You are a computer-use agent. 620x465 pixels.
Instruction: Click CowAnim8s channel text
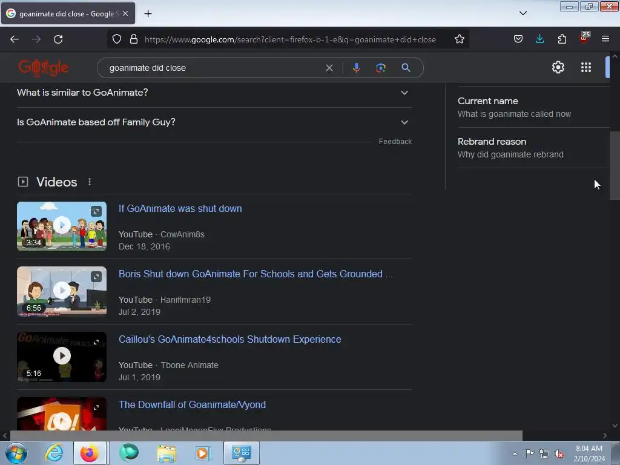pyautogui.click(x=182, y=234)
